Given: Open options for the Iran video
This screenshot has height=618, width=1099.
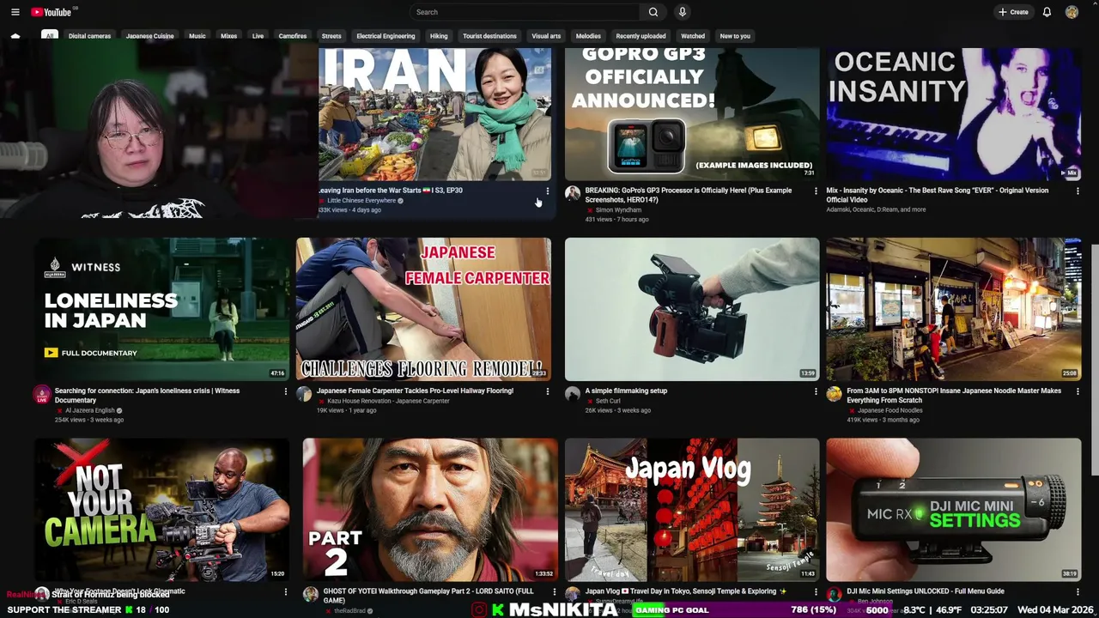Looking at the screenshot, I should 548,191.
